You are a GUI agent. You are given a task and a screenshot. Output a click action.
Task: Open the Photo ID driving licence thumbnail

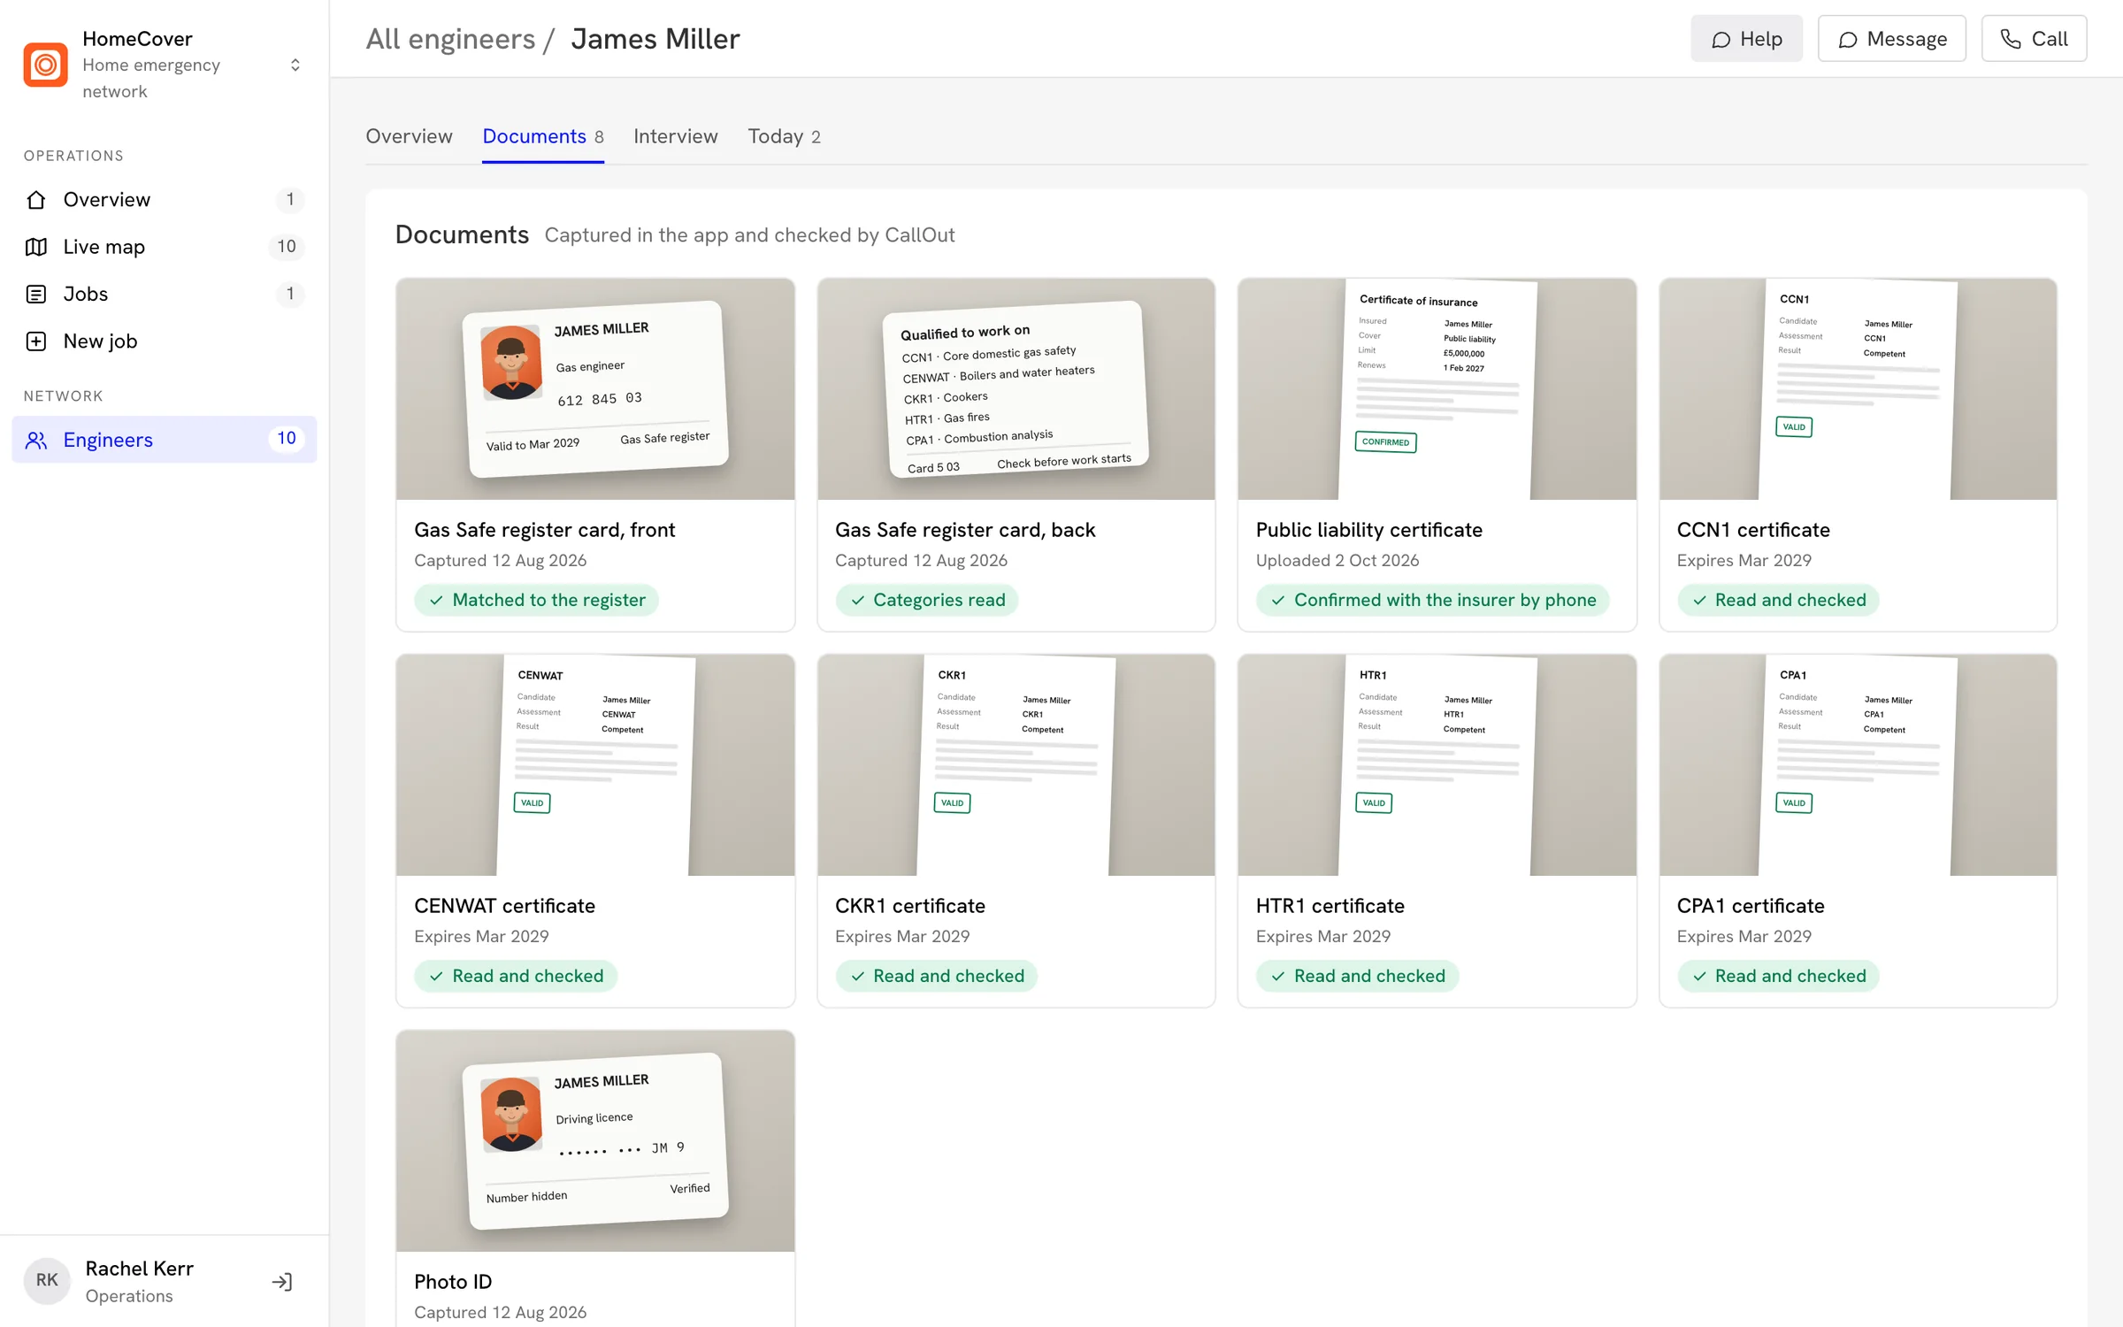coord(595,1141)
